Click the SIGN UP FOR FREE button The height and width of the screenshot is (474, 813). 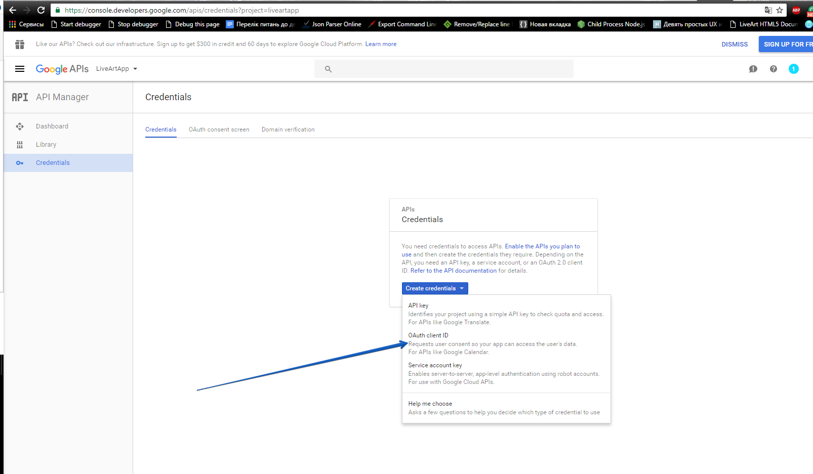[786, 45]
